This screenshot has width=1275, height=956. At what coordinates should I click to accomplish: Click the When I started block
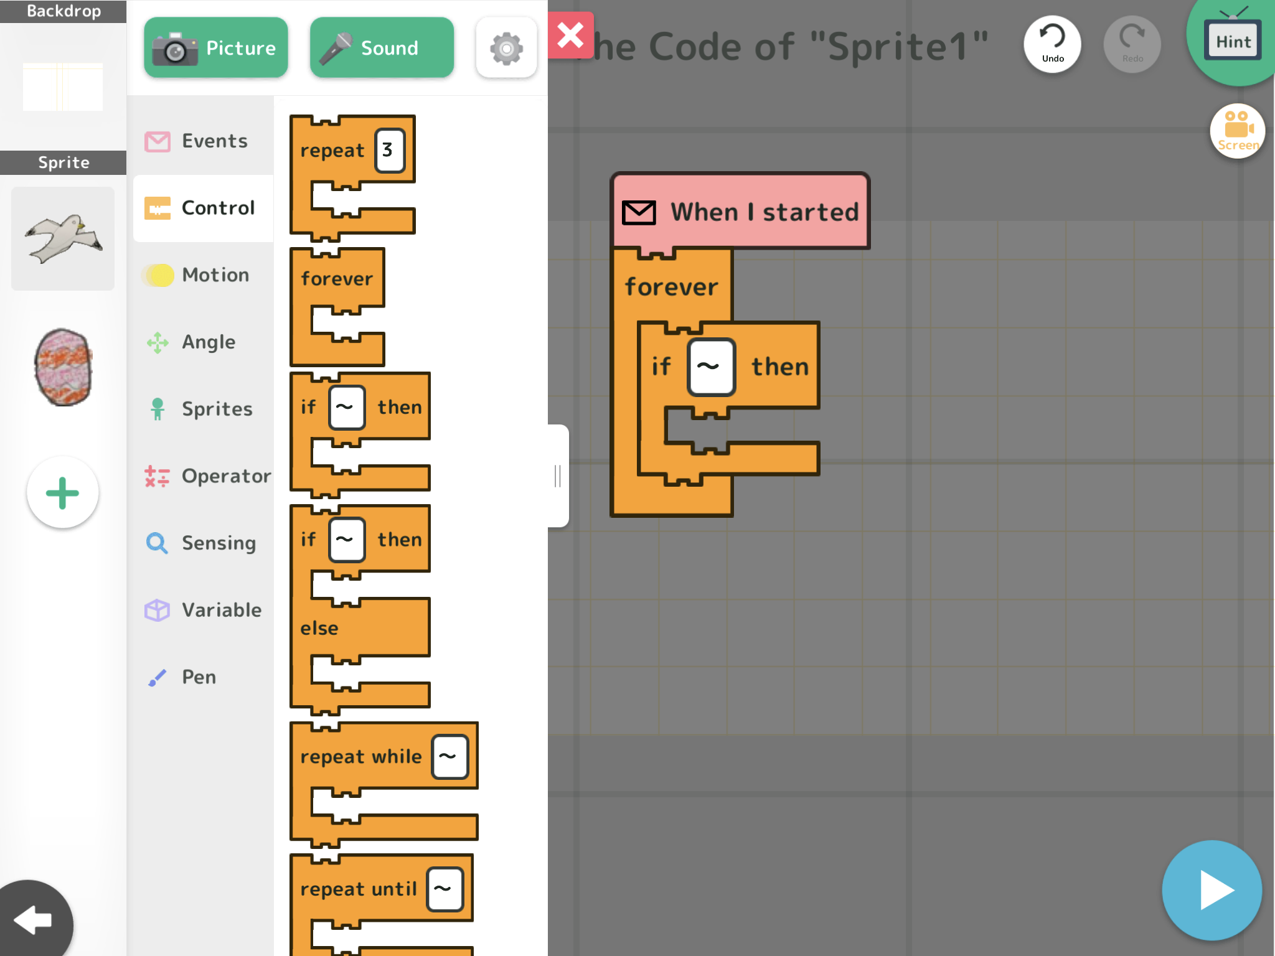click(740, 212)
